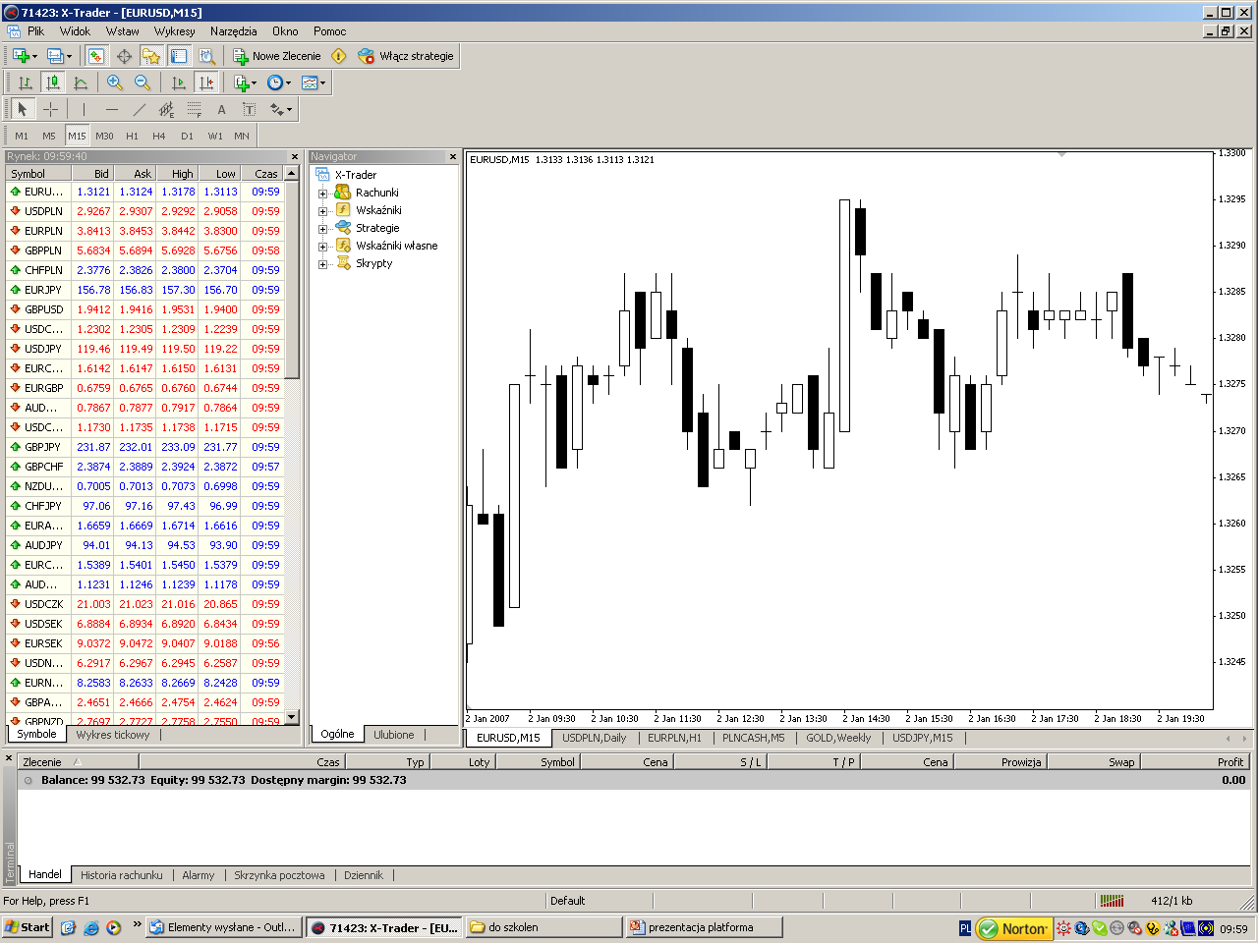Viewport: 1258px width, 943px height.
Task: Select the Trendline drawing tool
Action: (139, 109)
